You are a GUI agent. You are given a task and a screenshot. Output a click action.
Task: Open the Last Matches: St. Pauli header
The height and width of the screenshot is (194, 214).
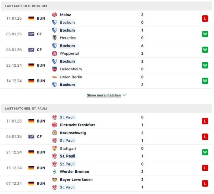[x=107, y=108]
